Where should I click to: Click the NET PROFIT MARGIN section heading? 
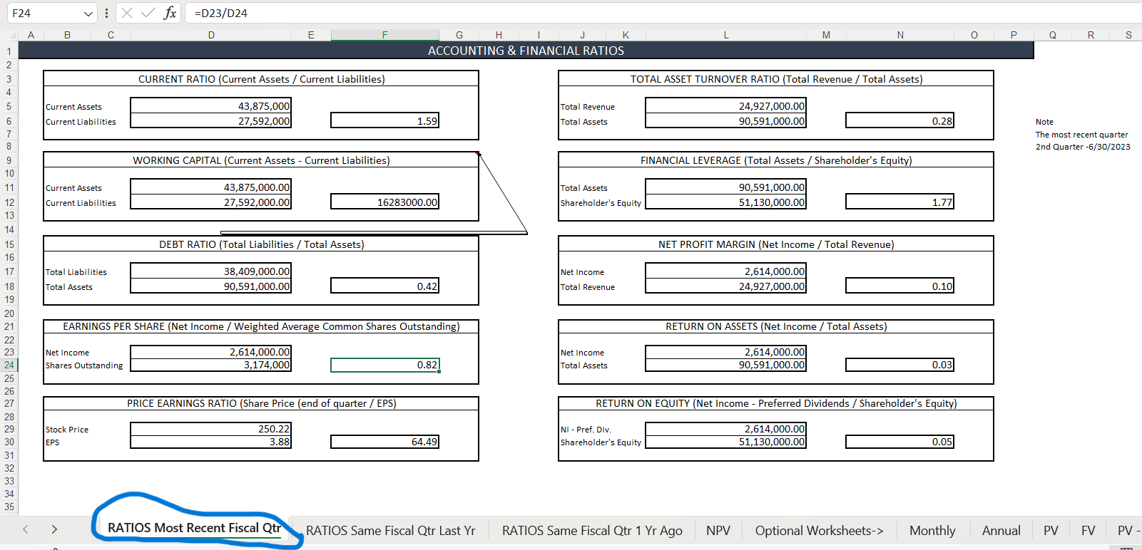[x=776, y=244]
